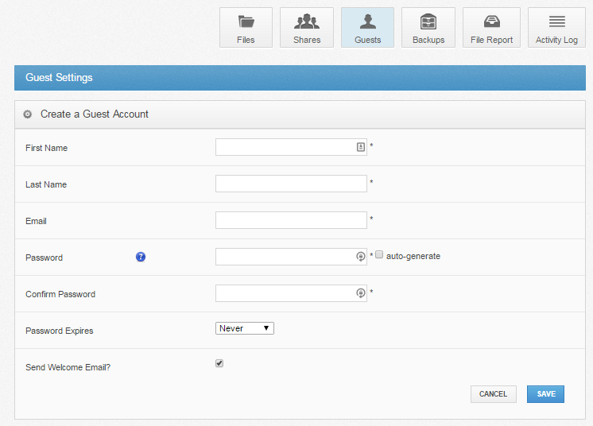The width and height of the screenshot is (593, 426).
Task: Open the Files tab
Action: point(246,28)
